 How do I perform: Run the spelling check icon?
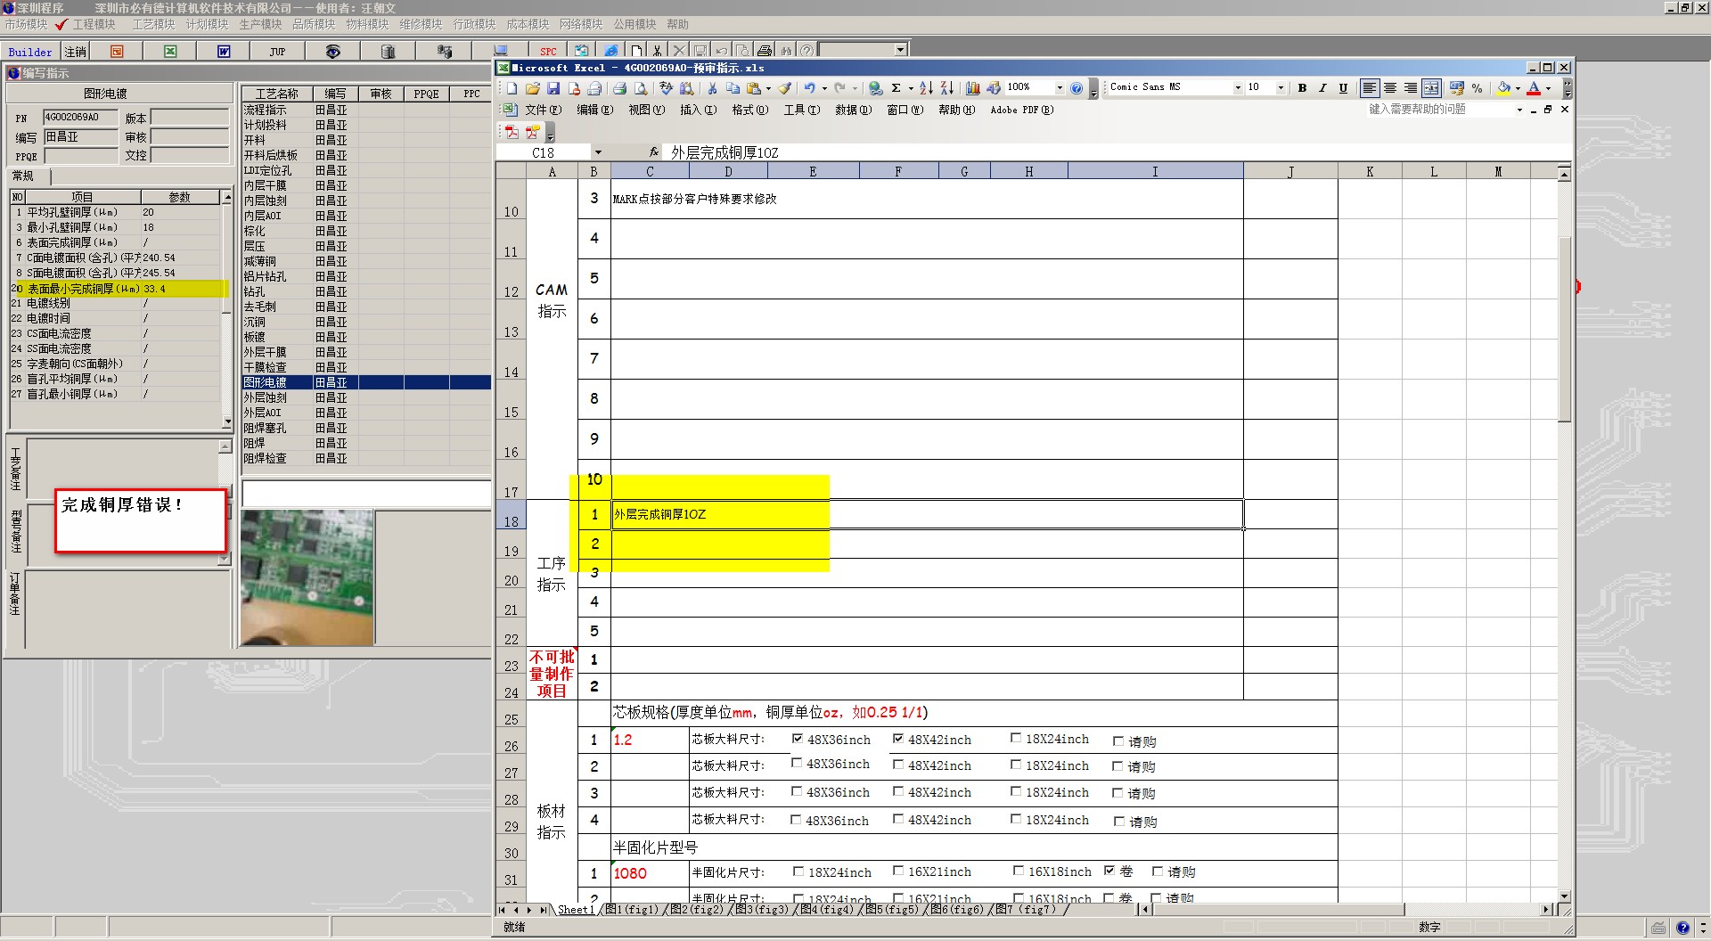pos(666,88)
